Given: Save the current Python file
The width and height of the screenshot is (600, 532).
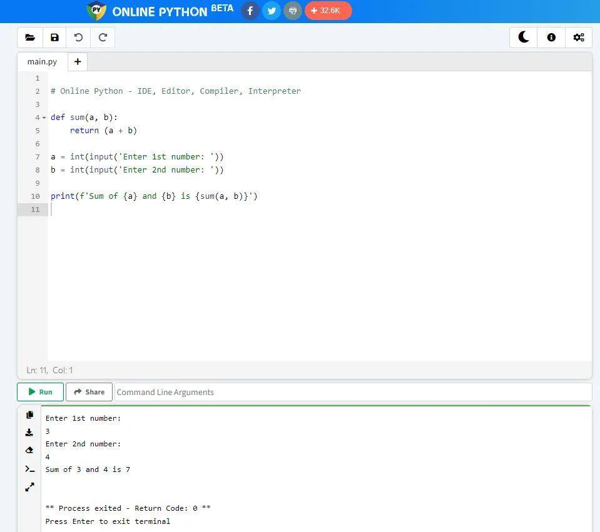Looking at the screenshot, I should 54,38.
